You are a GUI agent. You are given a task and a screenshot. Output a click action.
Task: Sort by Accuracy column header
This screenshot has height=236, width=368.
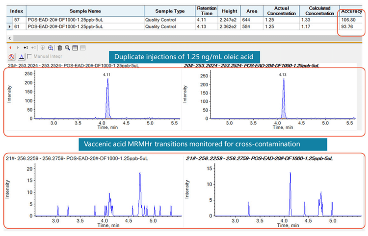tap(351, 11)
